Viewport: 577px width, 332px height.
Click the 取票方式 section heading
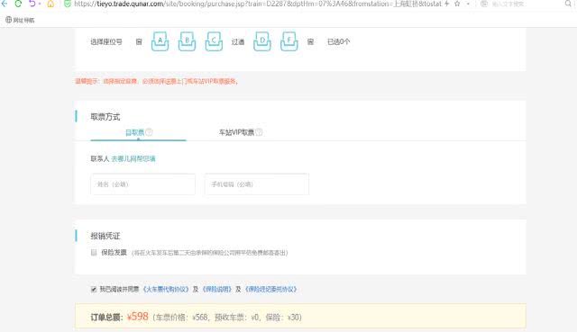click(x=105, y=117)
